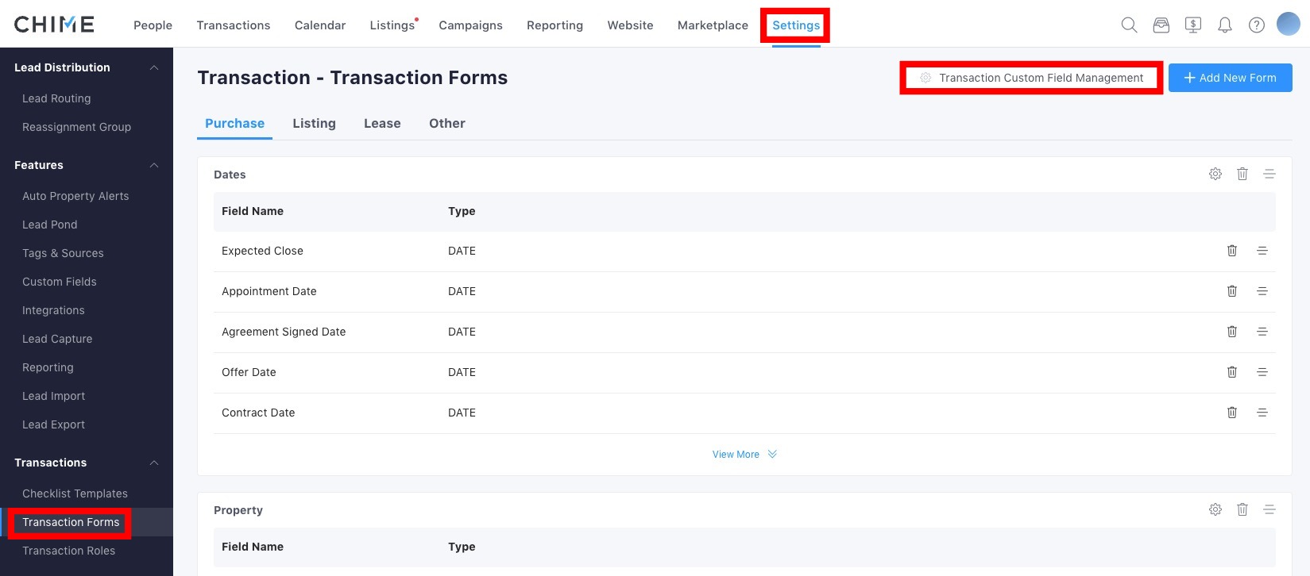Viewport: 1310px width, 576px height.
Task: Click the dollar monitor icon
Action: tap(1193, 25)
